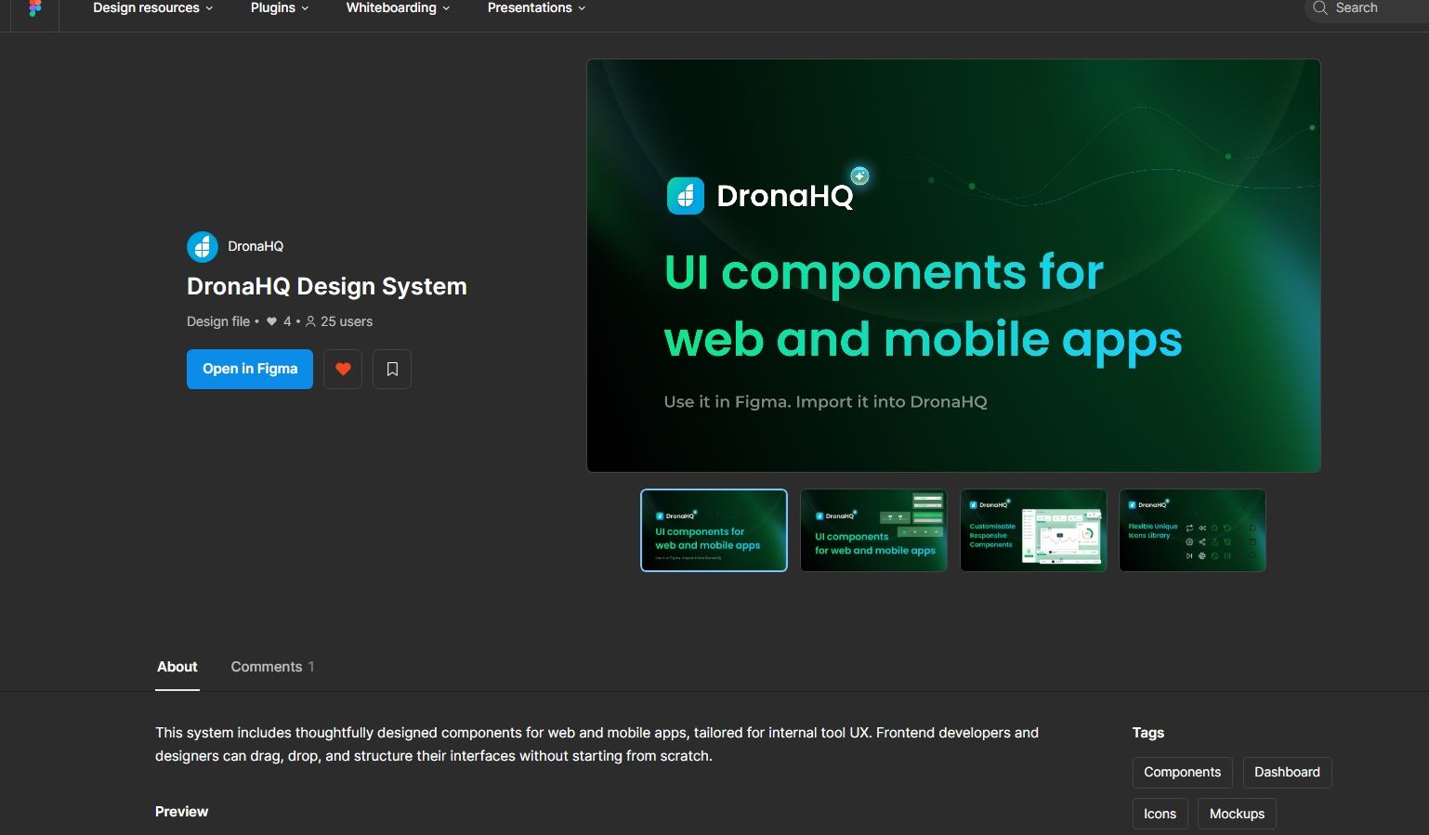
Task: Like the DronaHQ Design System
Action: pos(342,369)
